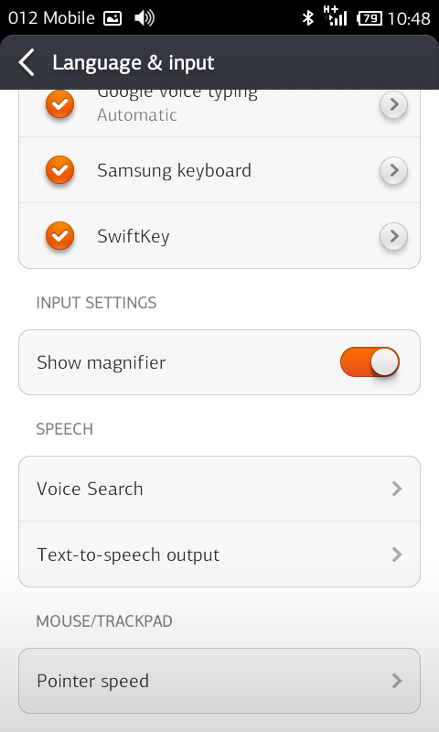This screenshot has width=439, height=732.
Task: Open Text-to-speech output item
Action: point(219,554)
